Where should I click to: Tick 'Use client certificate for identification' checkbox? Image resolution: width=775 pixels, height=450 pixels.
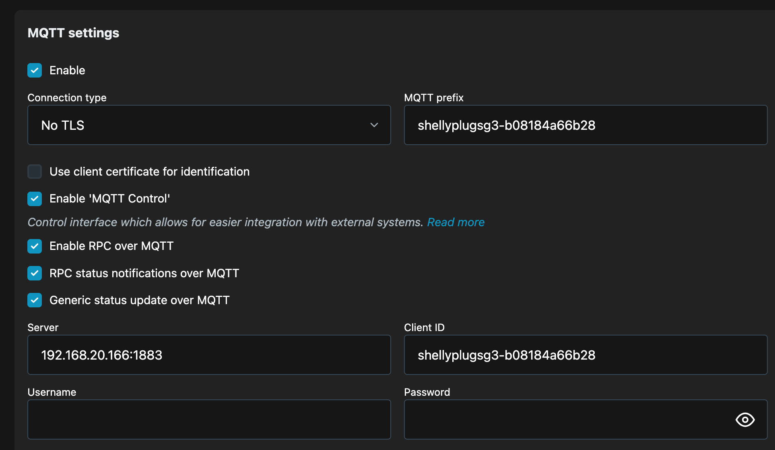[35, 172]
